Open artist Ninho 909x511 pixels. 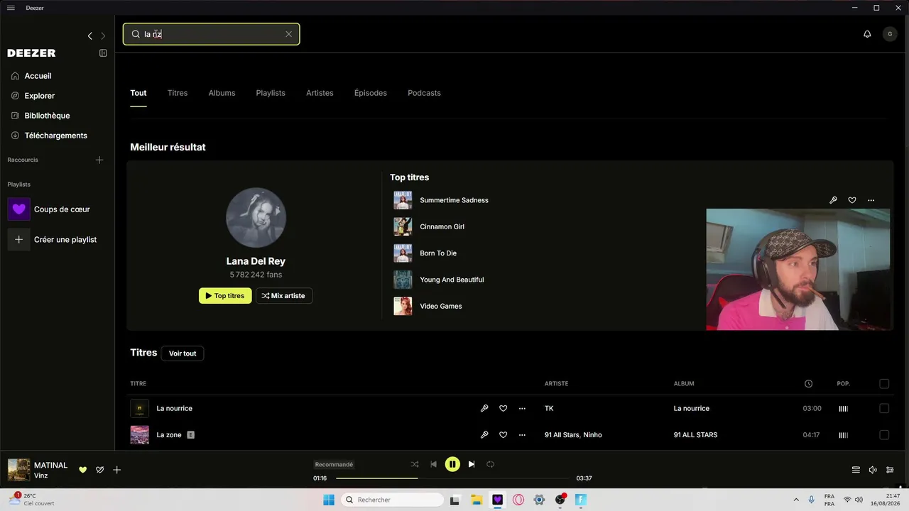[x=592, y=435]
